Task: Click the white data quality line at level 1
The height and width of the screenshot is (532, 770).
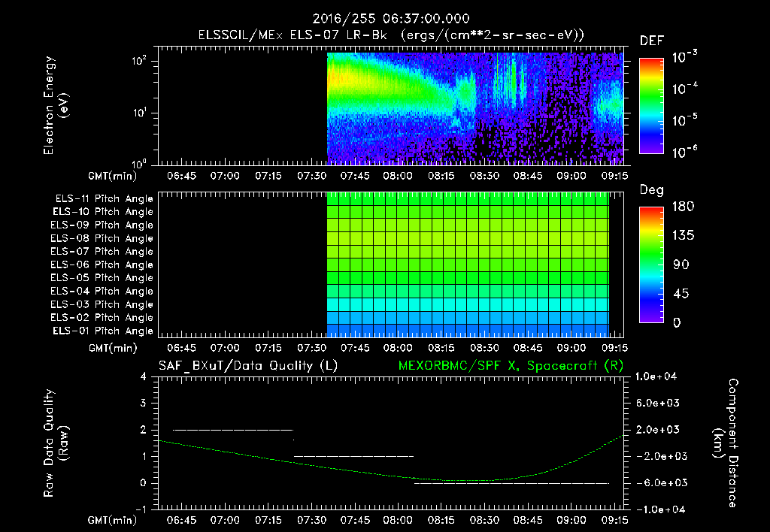Action: pyautogui.click(x=353, y=456)
